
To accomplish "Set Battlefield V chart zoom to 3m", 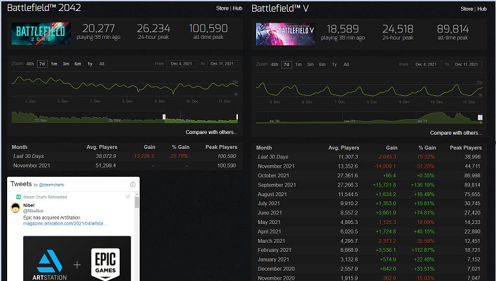I will 310,64.
